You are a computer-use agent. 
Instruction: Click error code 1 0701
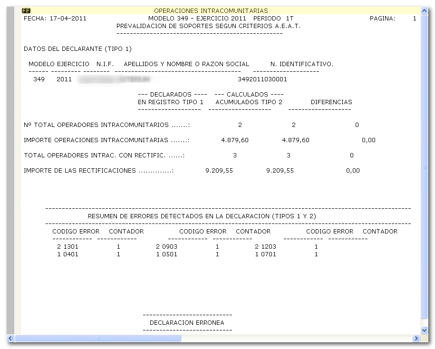tap(265, 254)
